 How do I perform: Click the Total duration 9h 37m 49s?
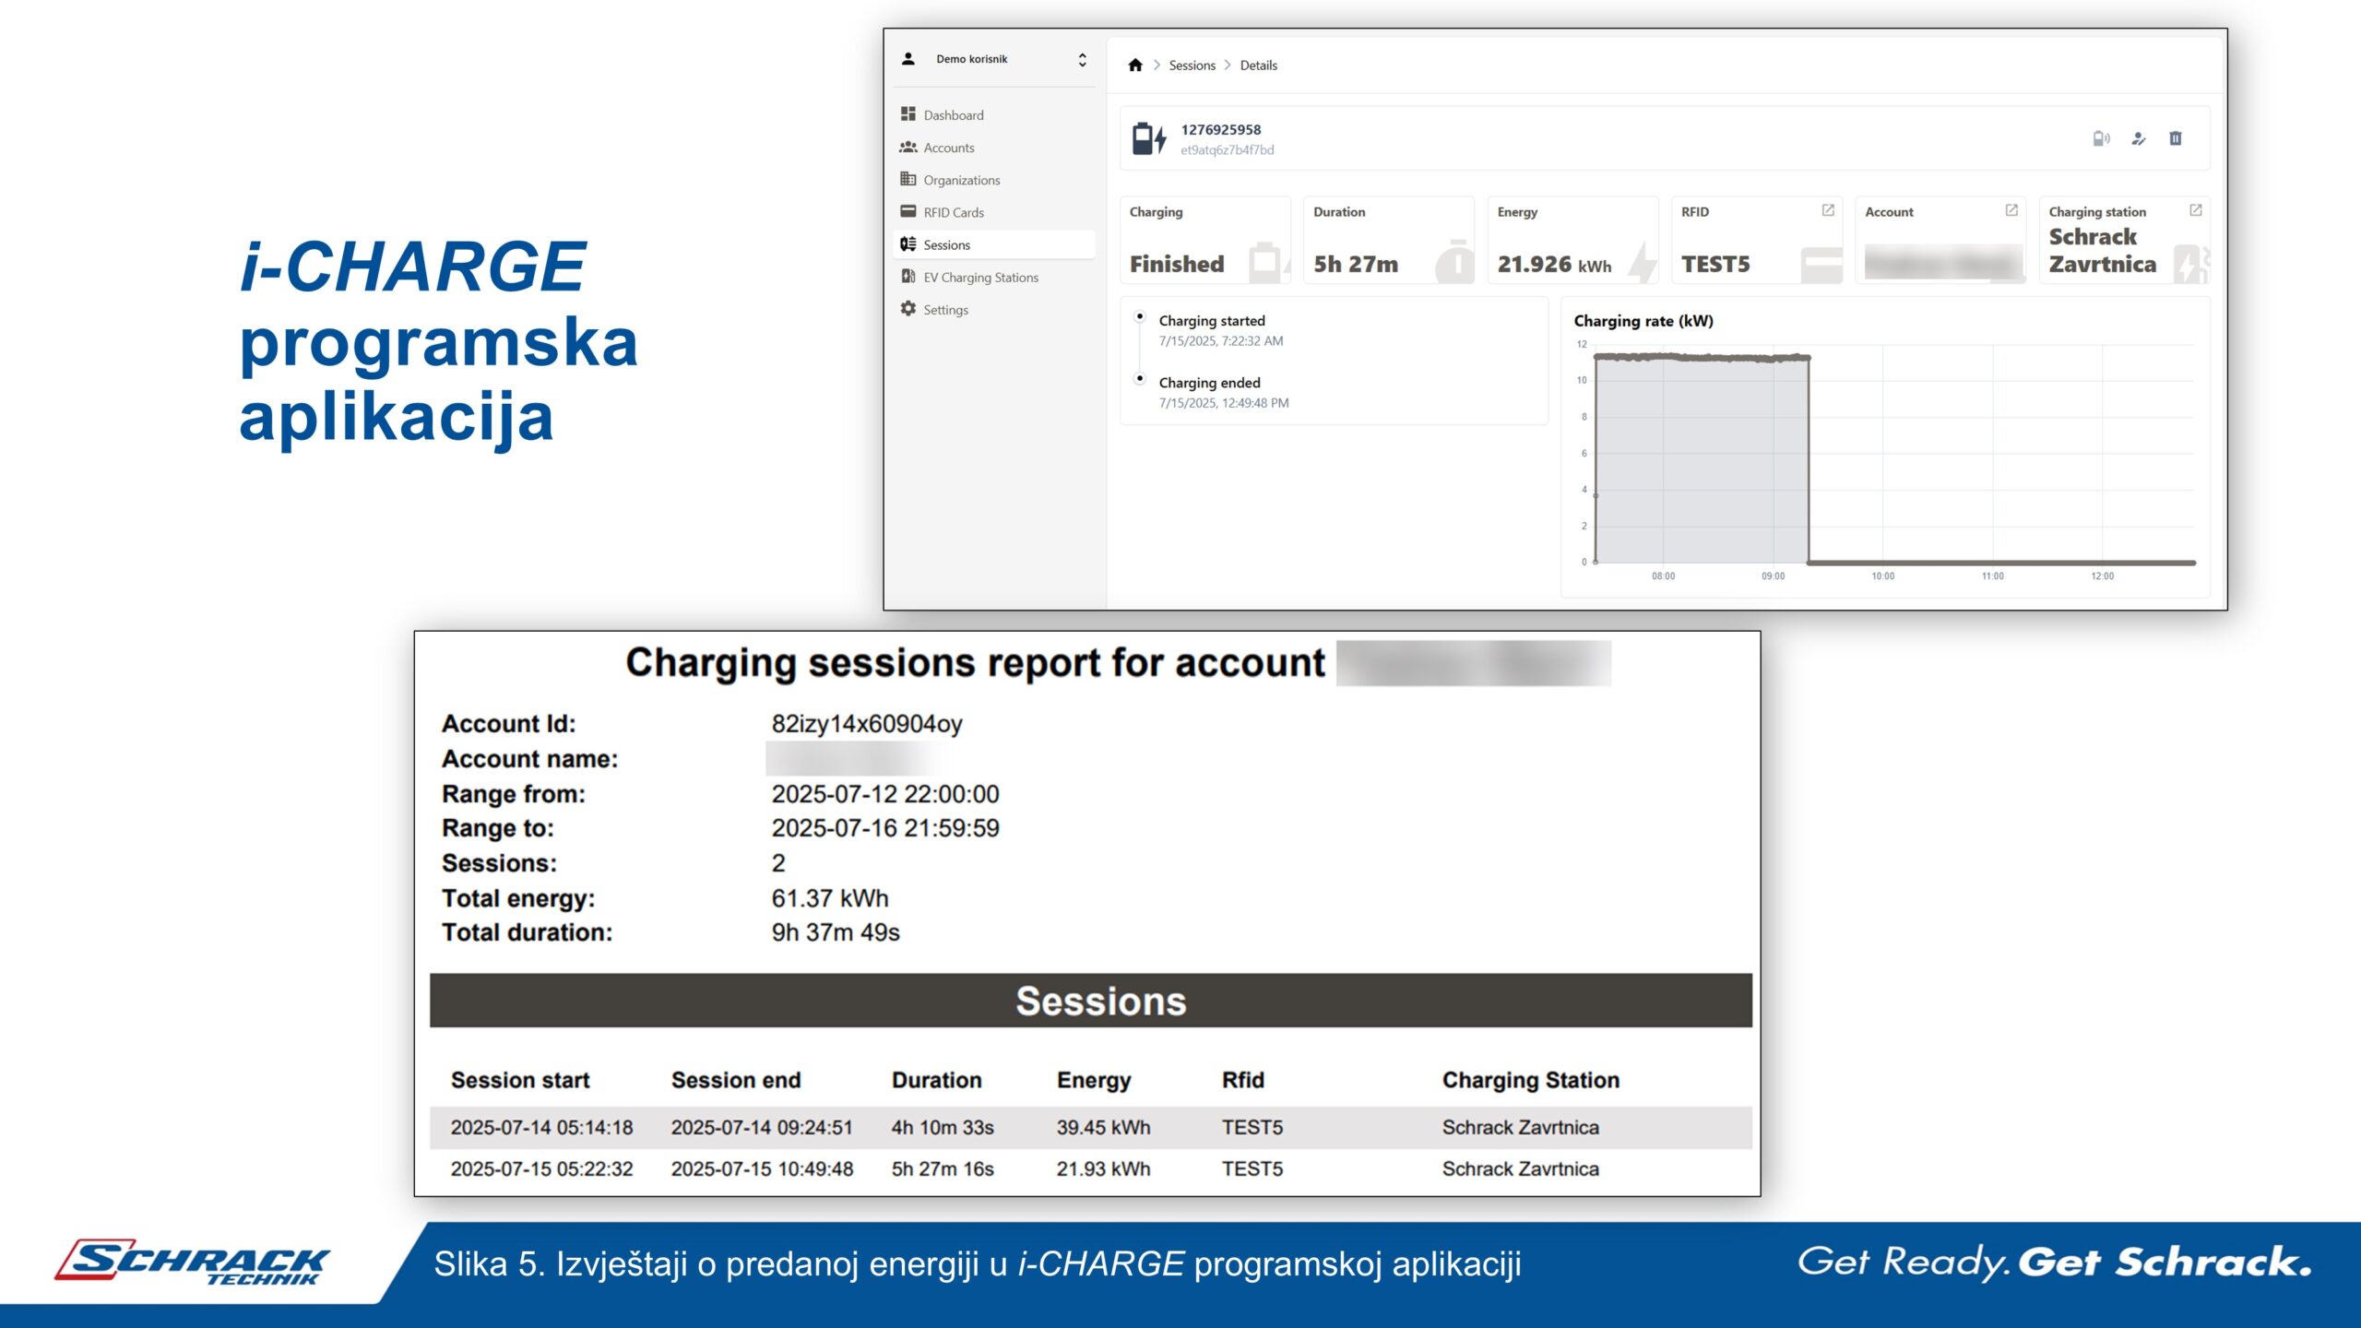835,932
